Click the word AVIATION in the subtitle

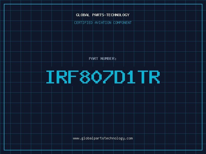[103, 23]
